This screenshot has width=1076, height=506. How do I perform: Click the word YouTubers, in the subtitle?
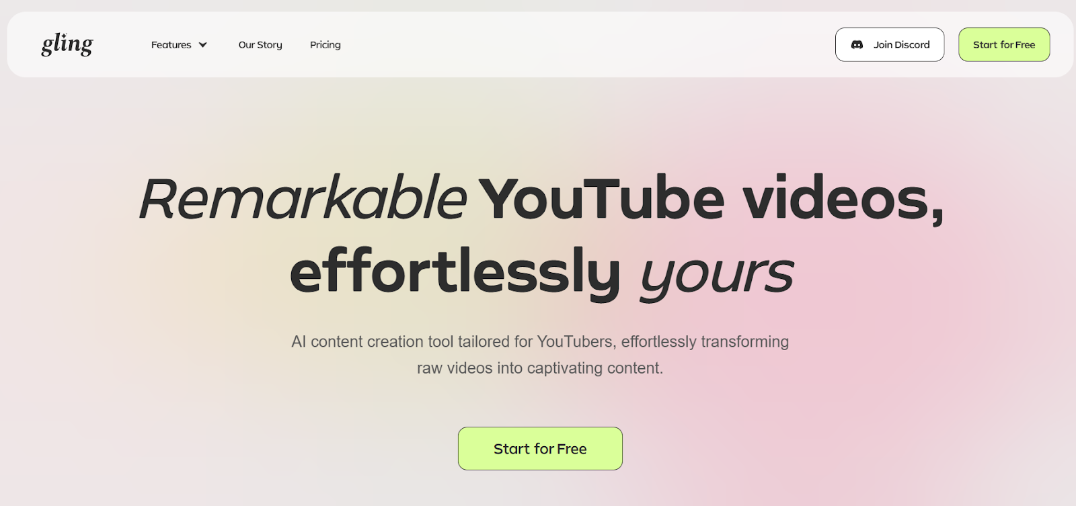(x=576, y=341)
